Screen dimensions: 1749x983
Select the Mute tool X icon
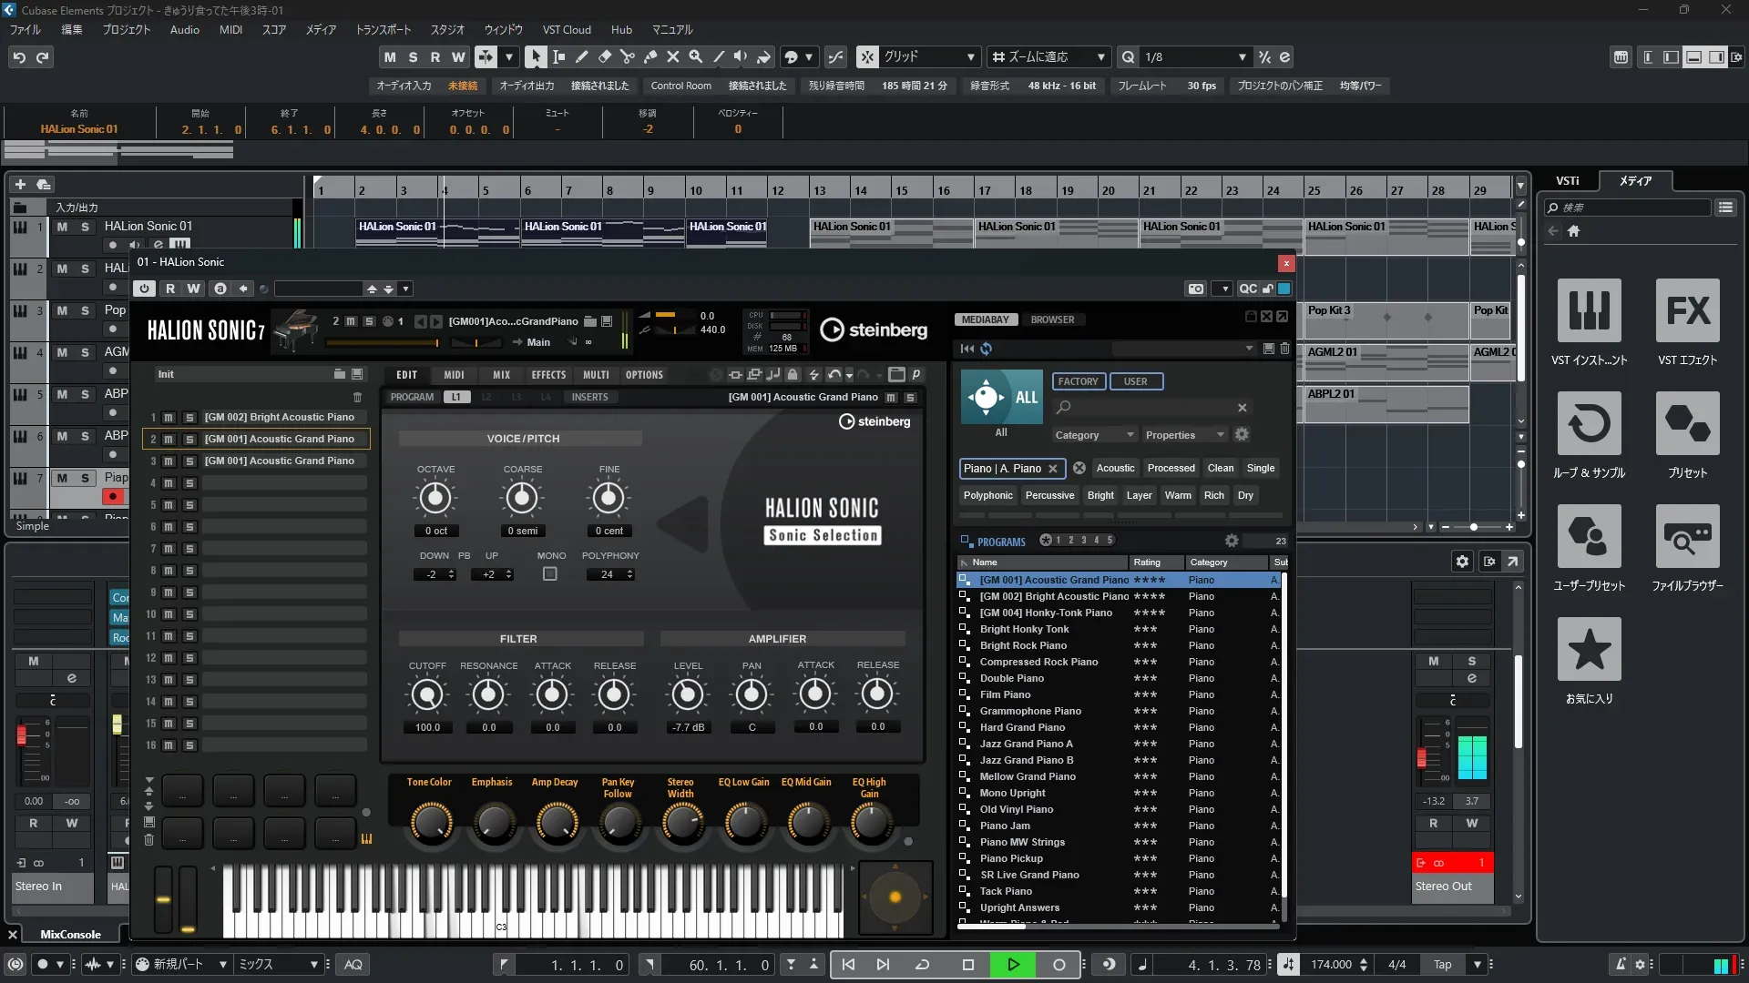point(672,56)
